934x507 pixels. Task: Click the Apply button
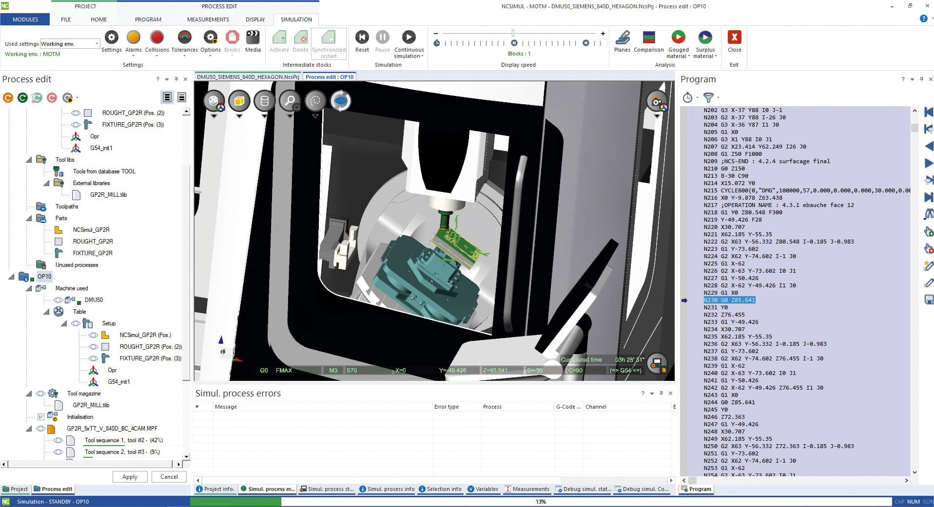coord(130,477)
